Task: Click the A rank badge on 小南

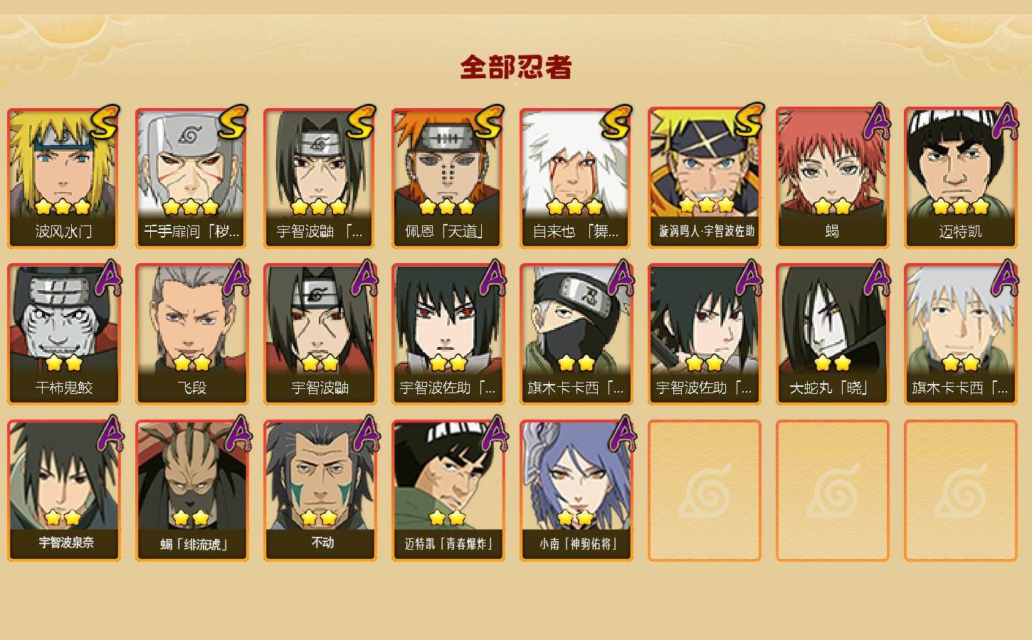Action: [621, 434]
